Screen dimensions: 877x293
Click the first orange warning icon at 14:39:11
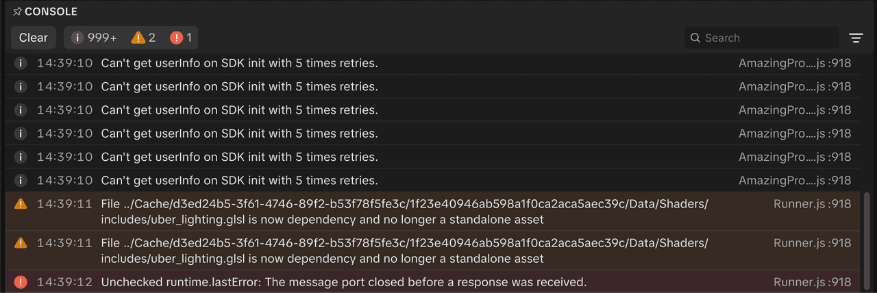coord(21,204)
